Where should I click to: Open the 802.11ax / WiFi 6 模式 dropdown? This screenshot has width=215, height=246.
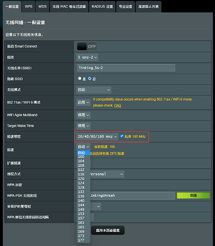pyautogui.click(x=83, y=102)
